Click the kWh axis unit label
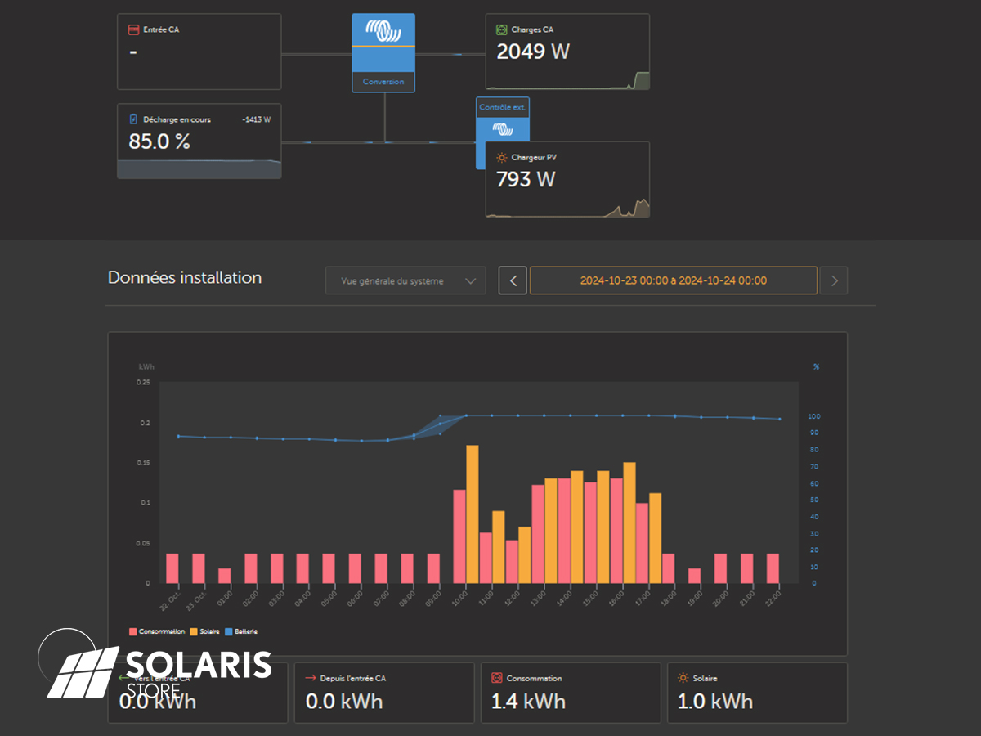 pos(146,366)
